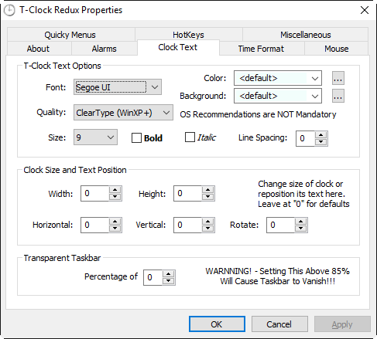This screenshot has height=339, width=377.
Task: Expand the Quality dropdown showing ClearType
Action: 123,113
